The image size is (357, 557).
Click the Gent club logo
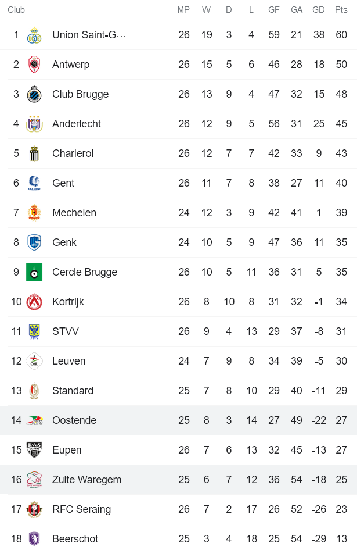(x=34, y=183)
